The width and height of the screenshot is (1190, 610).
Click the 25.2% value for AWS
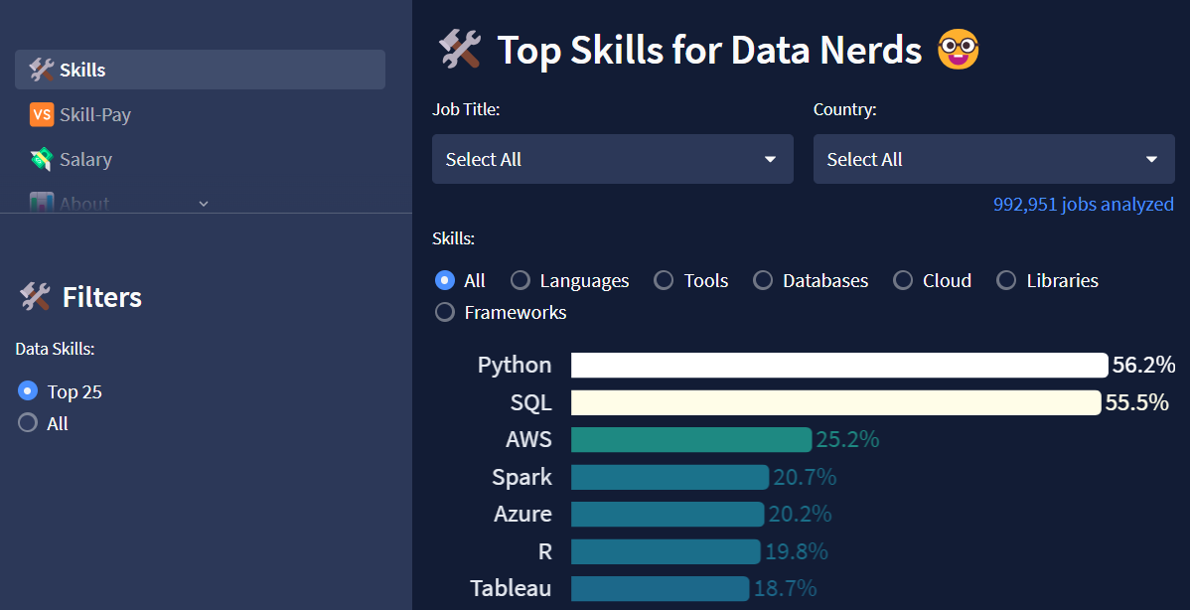click(847, 439)
